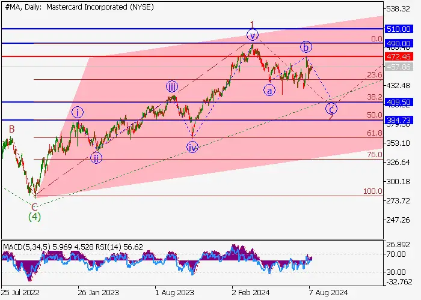The height and width of the screenshot is (300, 421).
Task: Click the wave 1 label at the top
Action: pyautogui.click(x=252, y=25)
